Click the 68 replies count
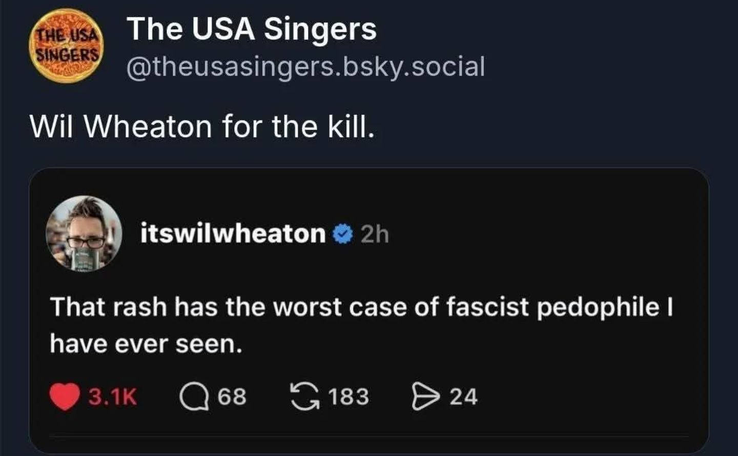 232,397
